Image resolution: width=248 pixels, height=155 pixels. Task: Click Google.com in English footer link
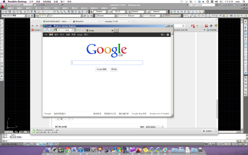159,114
